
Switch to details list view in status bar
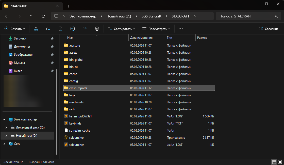(x=274, y=162)
